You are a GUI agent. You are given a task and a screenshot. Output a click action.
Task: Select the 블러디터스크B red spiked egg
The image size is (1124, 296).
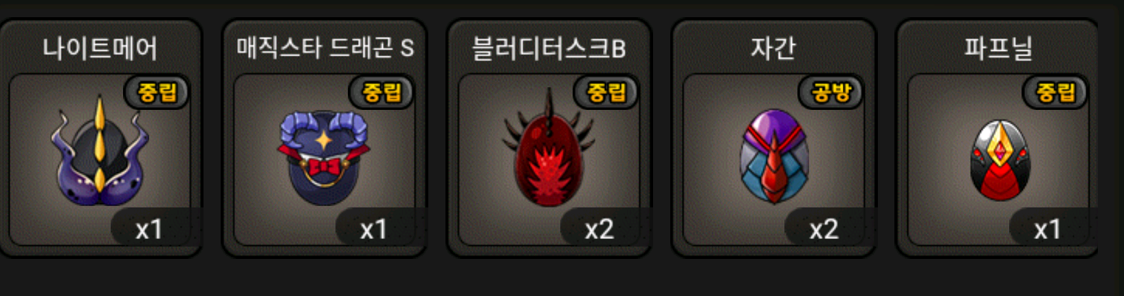click(549, 148)
